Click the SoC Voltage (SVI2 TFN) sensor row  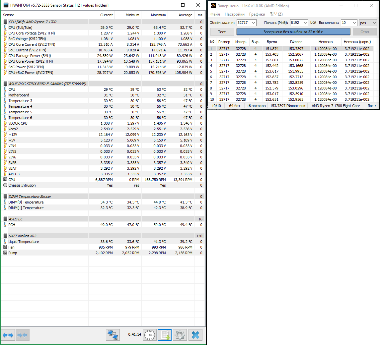point(103,39)
